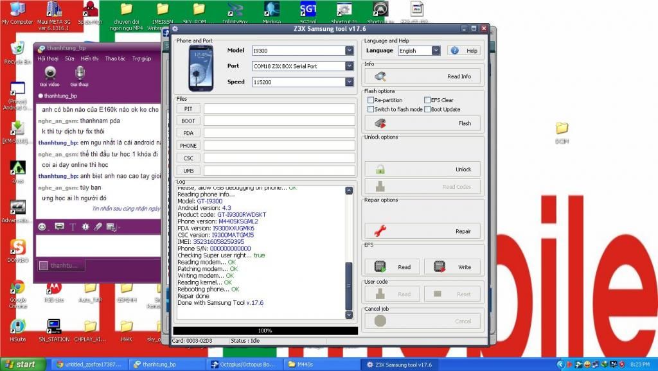Select the DONGBO desktop shortcut
The height and width of the screenshot is (371, 658).
tap(17, 251)
